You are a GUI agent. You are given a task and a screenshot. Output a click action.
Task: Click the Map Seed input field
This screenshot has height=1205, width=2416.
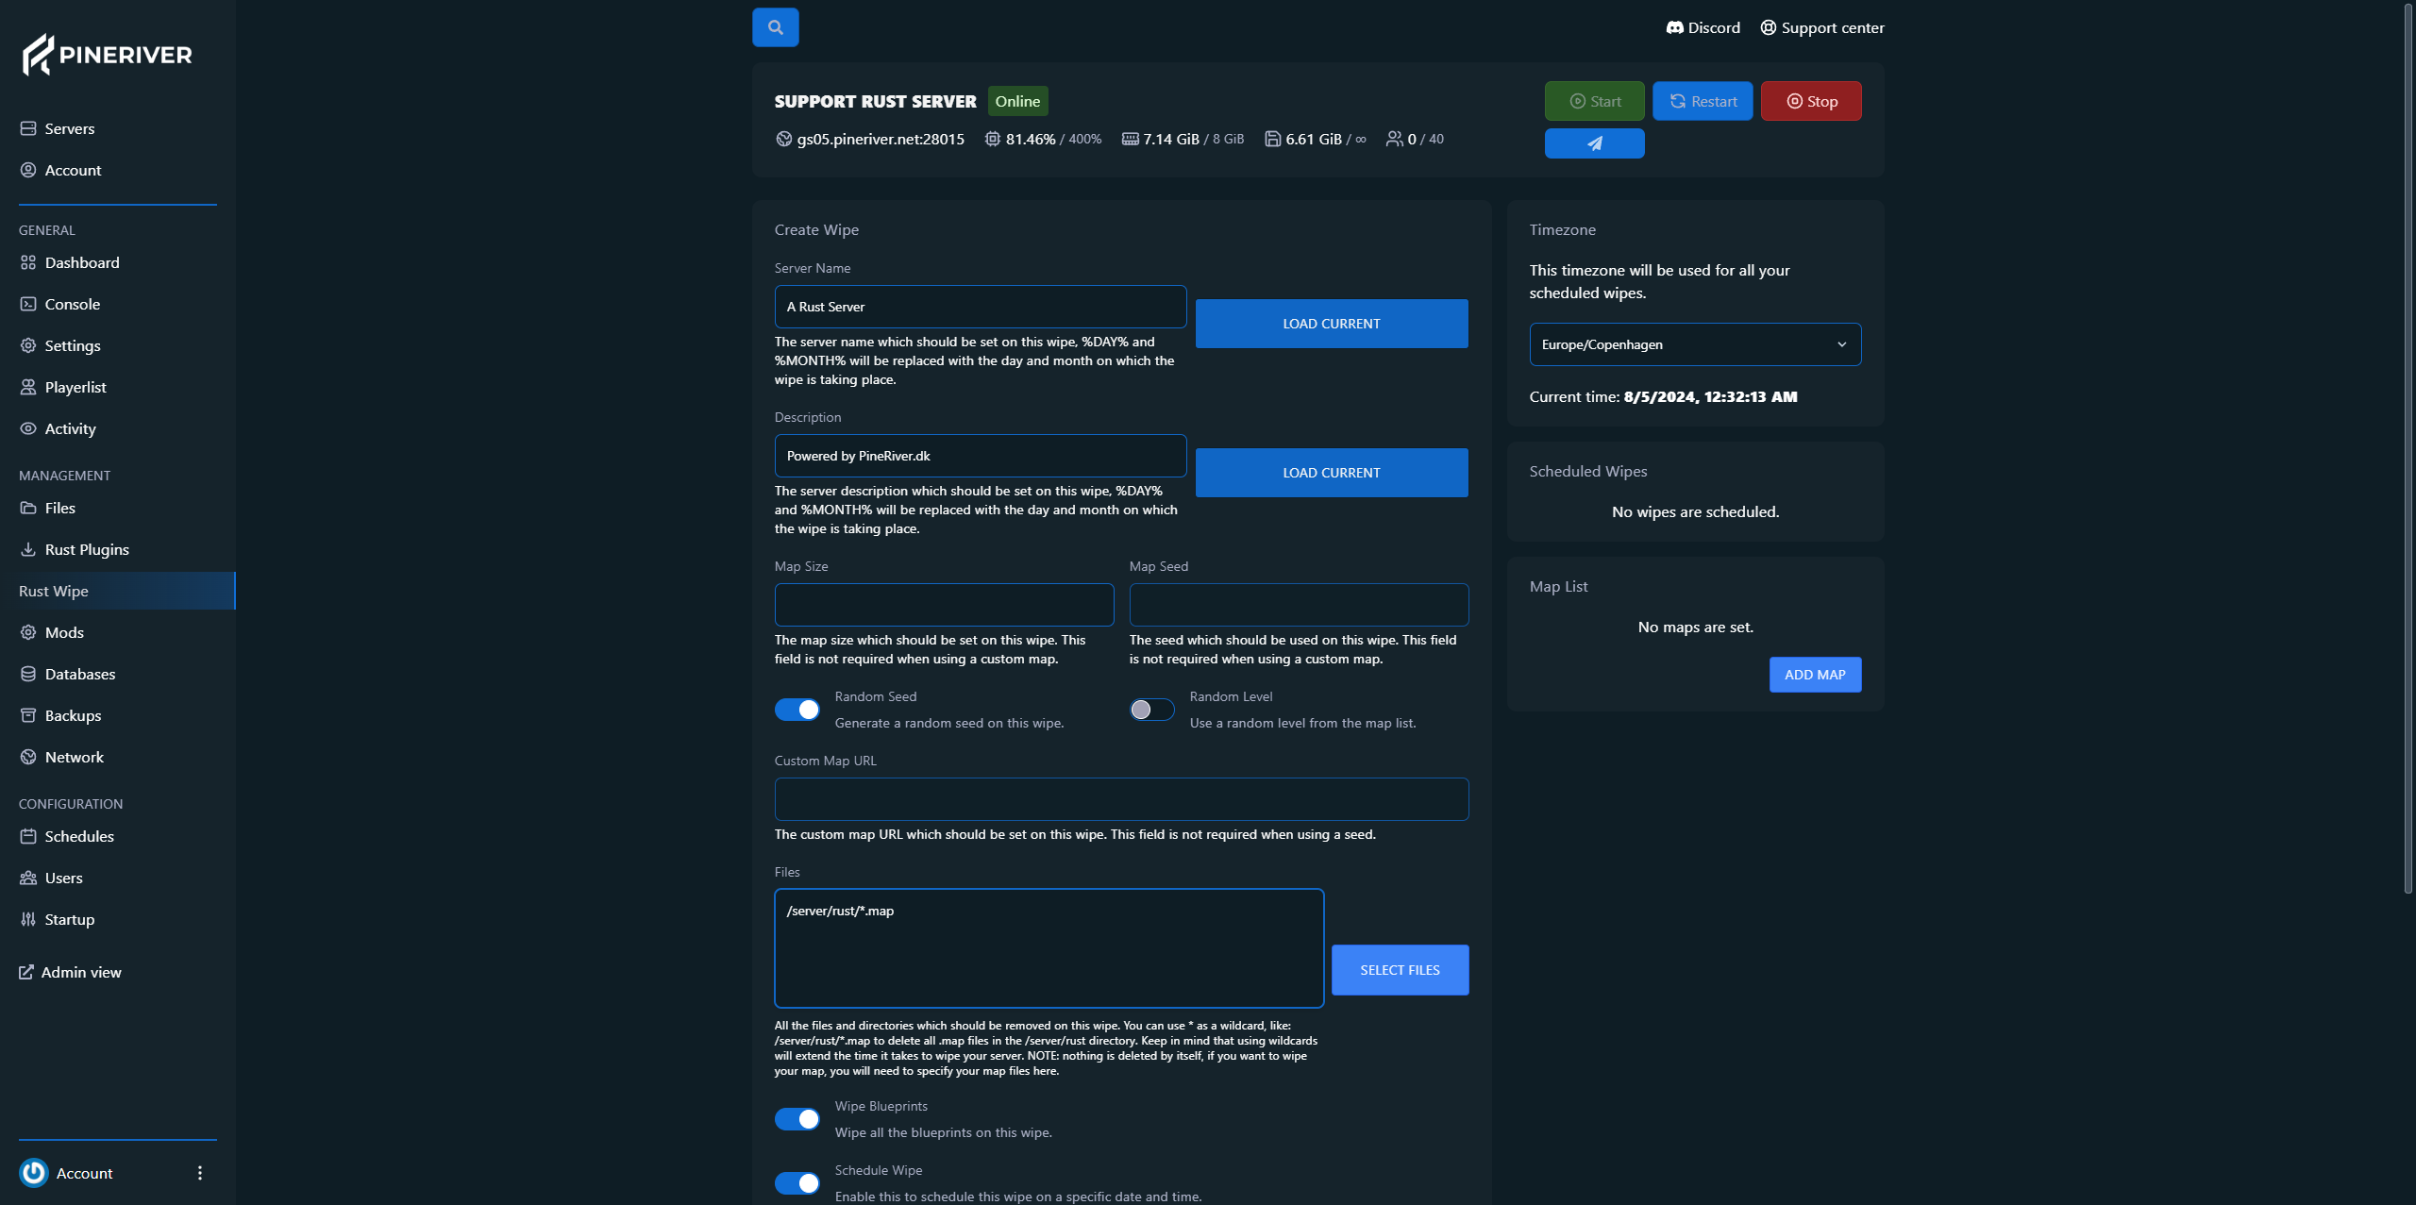pos(1298,604)
